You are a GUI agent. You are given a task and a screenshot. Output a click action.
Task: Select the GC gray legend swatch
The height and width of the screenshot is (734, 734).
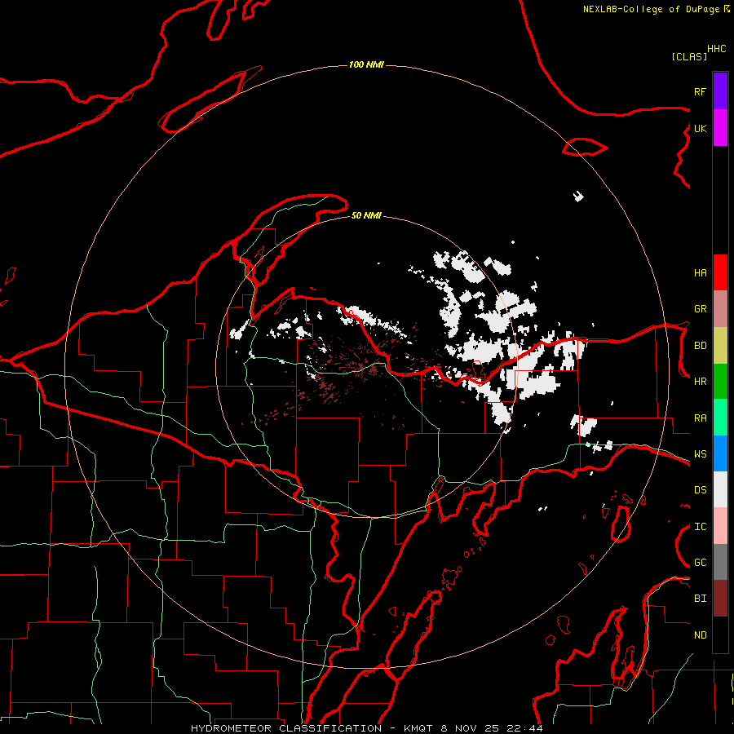point(720,562)
